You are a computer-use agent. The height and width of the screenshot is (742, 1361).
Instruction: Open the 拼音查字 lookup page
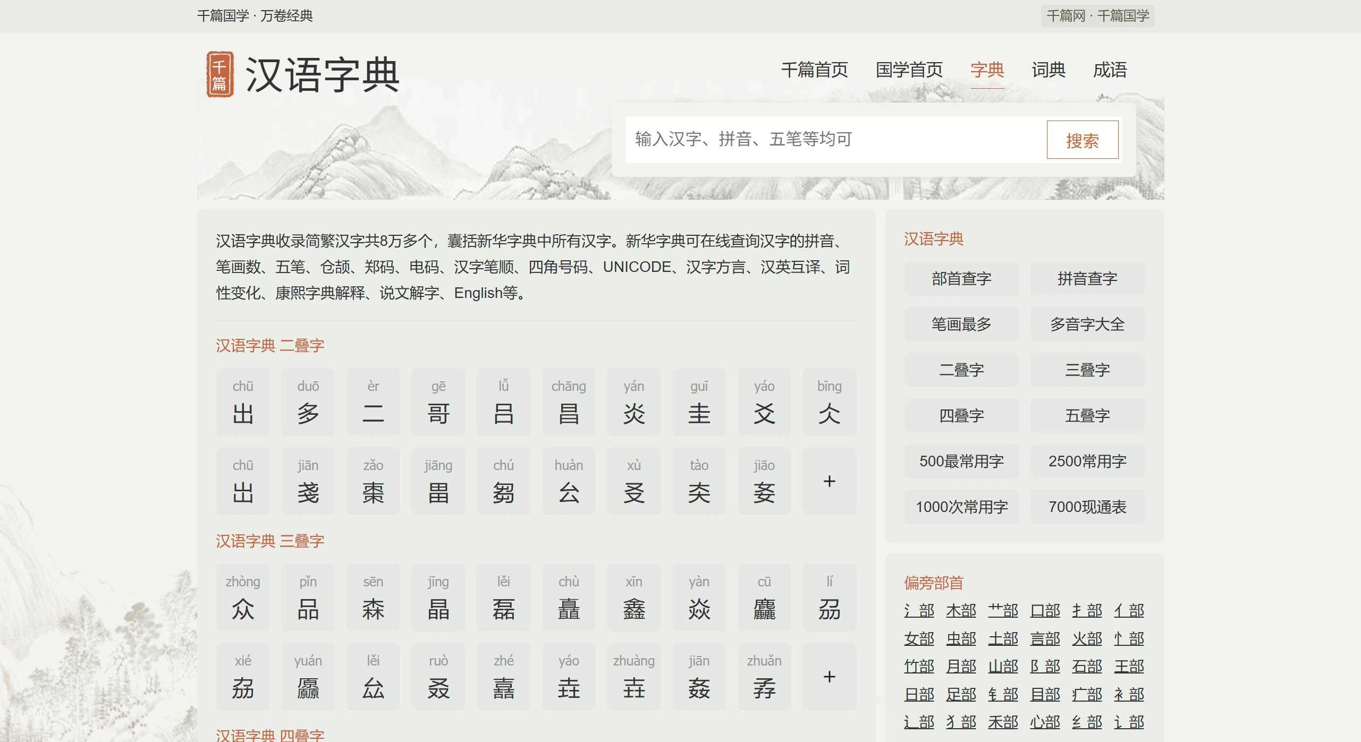[x=1088, y=278]
